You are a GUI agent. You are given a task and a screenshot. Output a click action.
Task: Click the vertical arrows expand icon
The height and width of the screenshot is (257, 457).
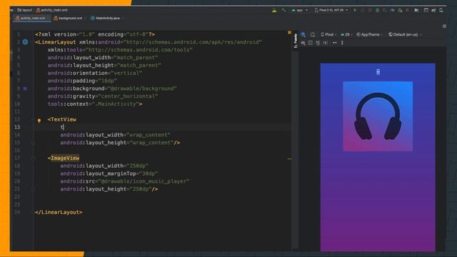click(342, 43)
